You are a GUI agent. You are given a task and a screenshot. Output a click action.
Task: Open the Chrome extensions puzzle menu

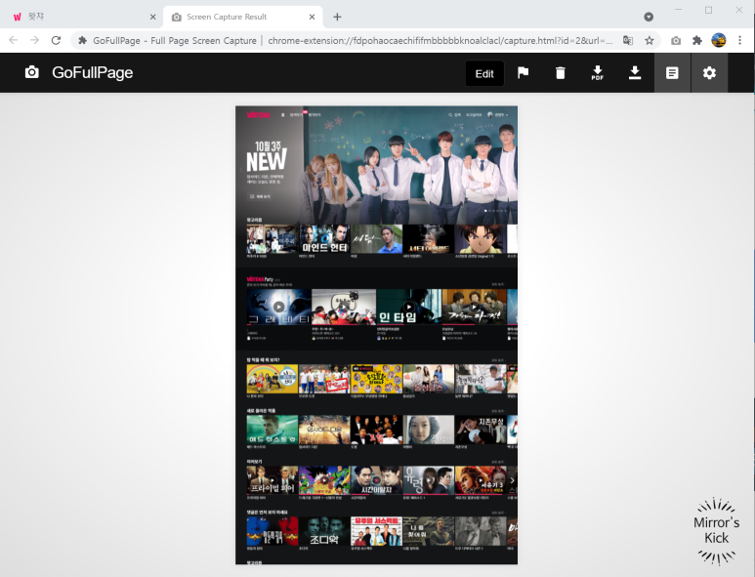pos(696,40)
